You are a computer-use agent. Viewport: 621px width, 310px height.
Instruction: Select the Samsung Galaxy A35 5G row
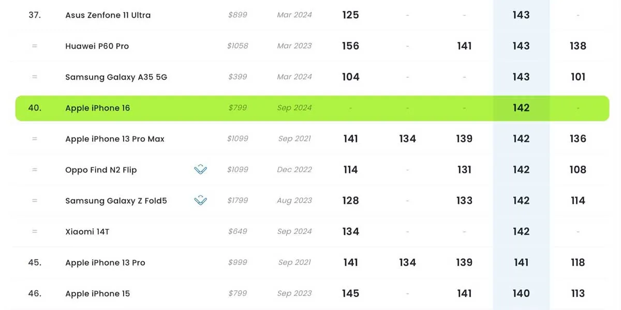[116, 77]
